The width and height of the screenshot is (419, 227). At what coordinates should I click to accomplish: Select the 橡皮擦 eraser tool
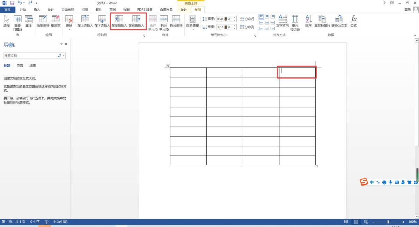point(56,20)
